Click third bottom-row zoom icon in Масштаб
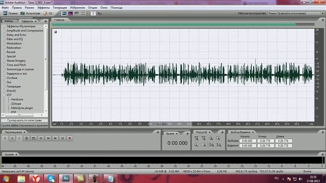Screen dimensions: 326x183 point(211,145)
